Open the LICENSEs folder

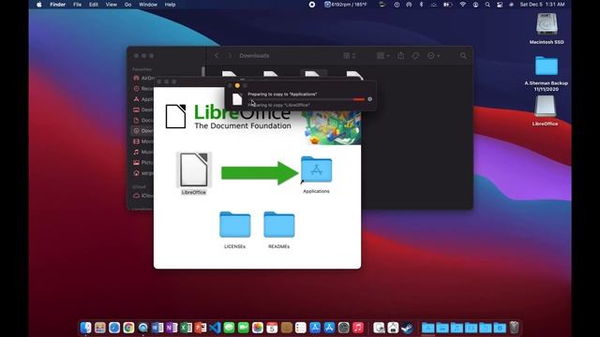coord(235,225)
